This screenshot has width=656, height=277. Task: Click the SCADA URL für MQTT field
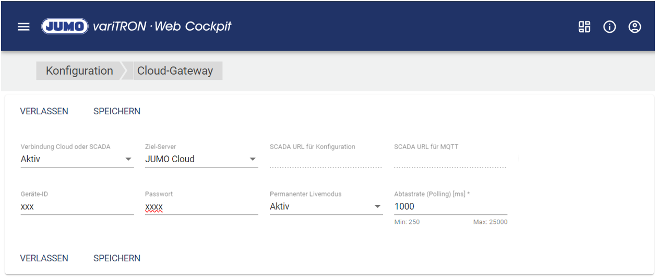[450, 160]
